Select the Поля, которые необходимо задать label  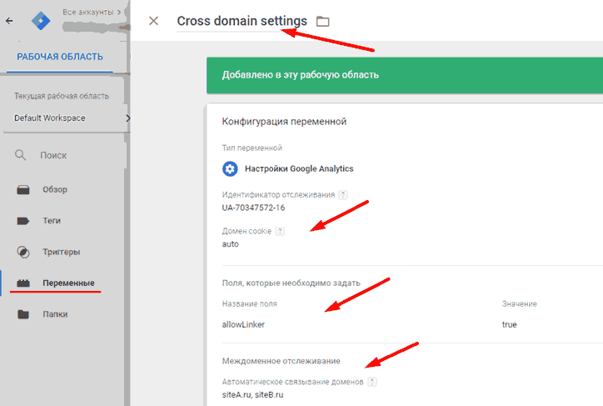292,283
